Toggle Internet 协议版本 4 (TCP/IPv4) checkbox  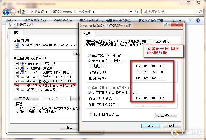pos(17,81)
